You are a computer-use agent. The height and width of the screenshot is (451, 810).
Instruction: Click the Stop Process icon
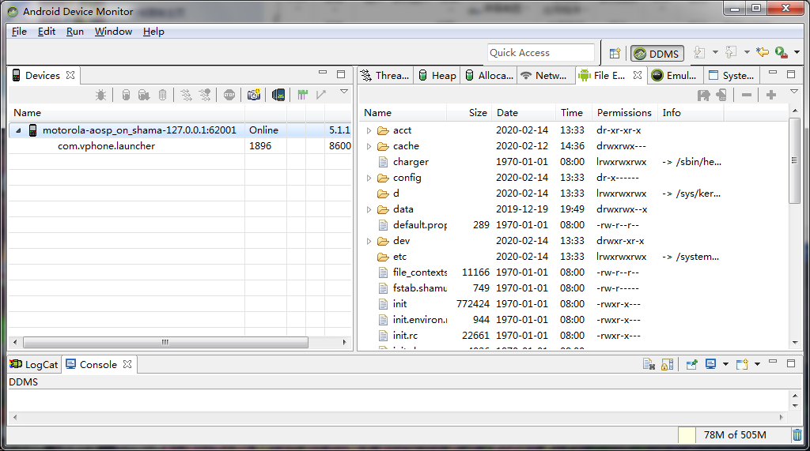coord(229,95)
